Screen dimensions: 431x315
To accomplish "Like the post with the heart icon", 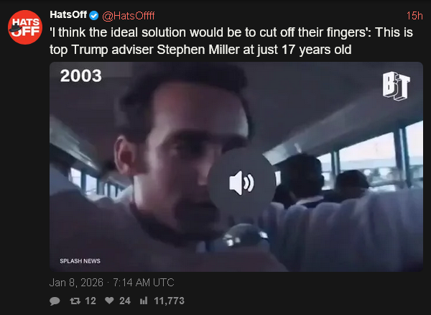I will click(x=109, y=301).
